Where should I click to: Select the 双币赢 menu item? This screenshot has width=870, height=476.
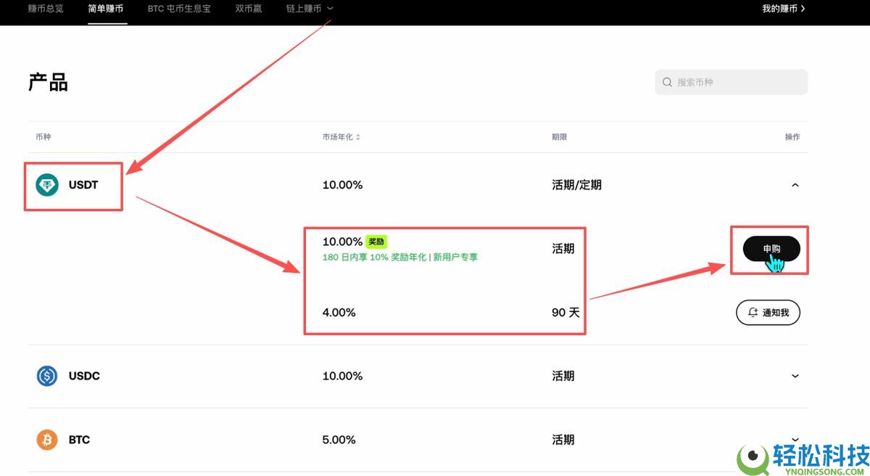coord(249,9)
